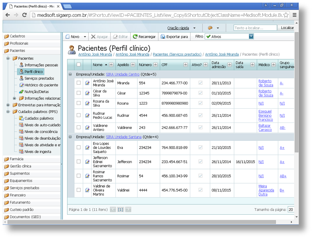Image resolution: width=313 pixels, height=239 pixels.
Task: Collapse Cuidados paliativos (PPS) node
Action: coord(8,112)
